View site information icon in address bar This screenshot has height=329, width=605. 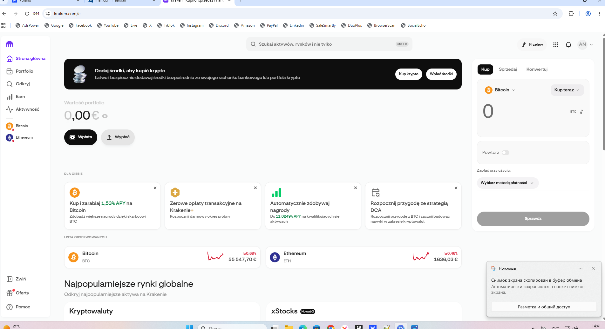click(x=48, y=14)
